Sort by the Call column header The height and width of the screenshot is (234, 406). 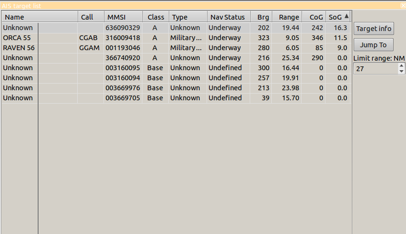91,17
